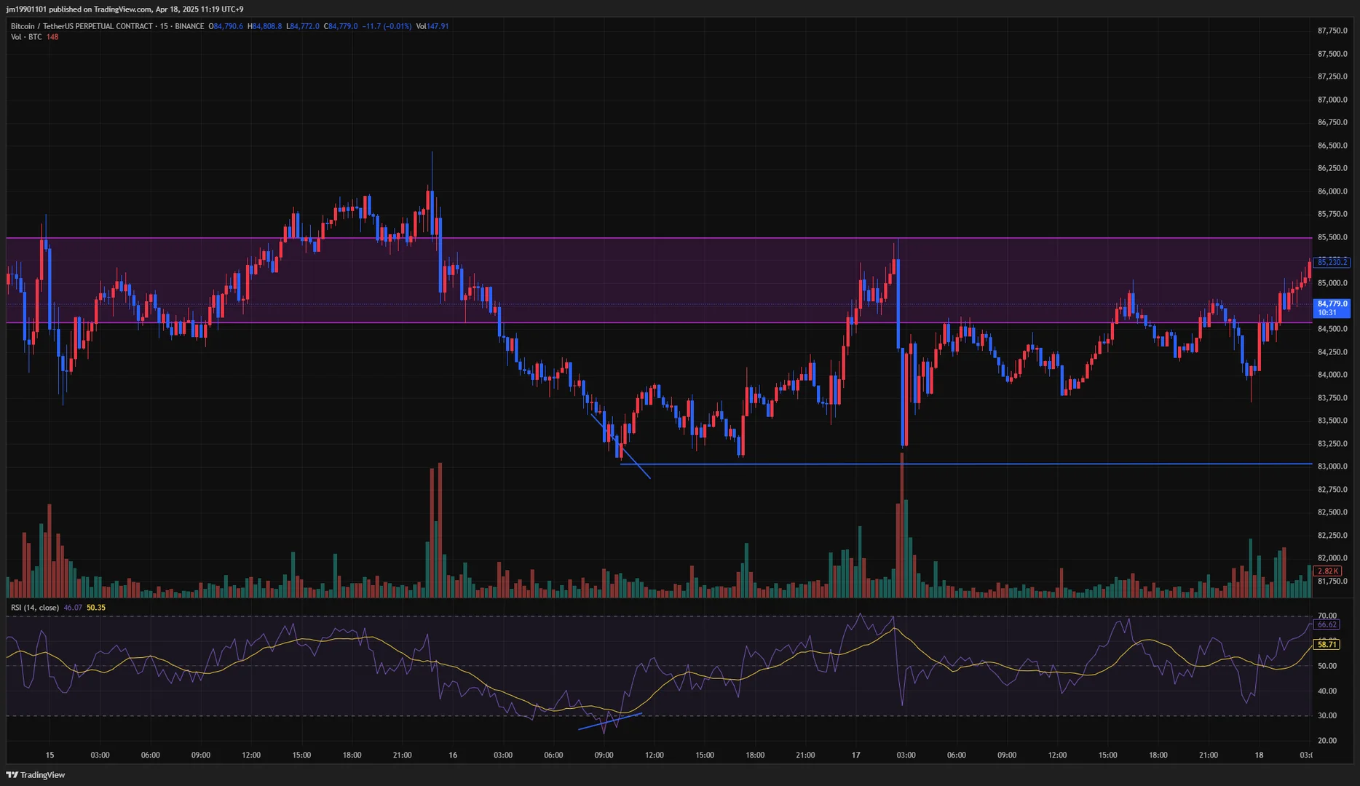Click the '85,500.0' price axis label
This screenshot has height=786, width=1360.
(x=1332, y=237)
